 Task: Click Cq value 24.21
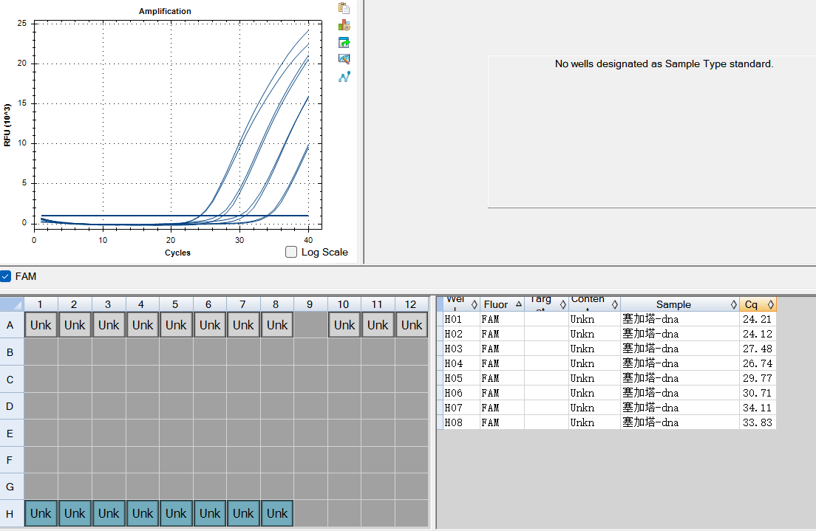click(x=757, y=319)
